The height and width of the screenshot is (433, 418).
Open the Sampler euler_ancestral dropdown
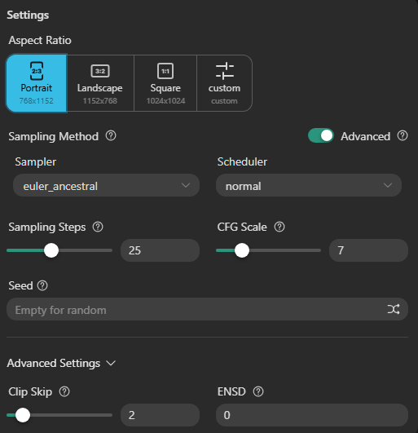tap(106, 185)
